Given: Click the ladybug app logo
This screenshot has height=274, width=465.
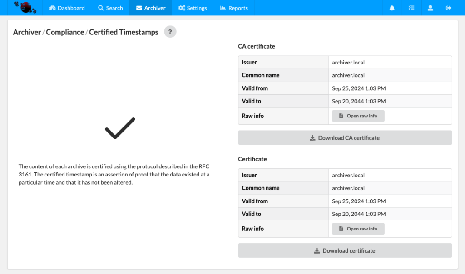Looking at the screenshot, I should [x=25, y=7].
